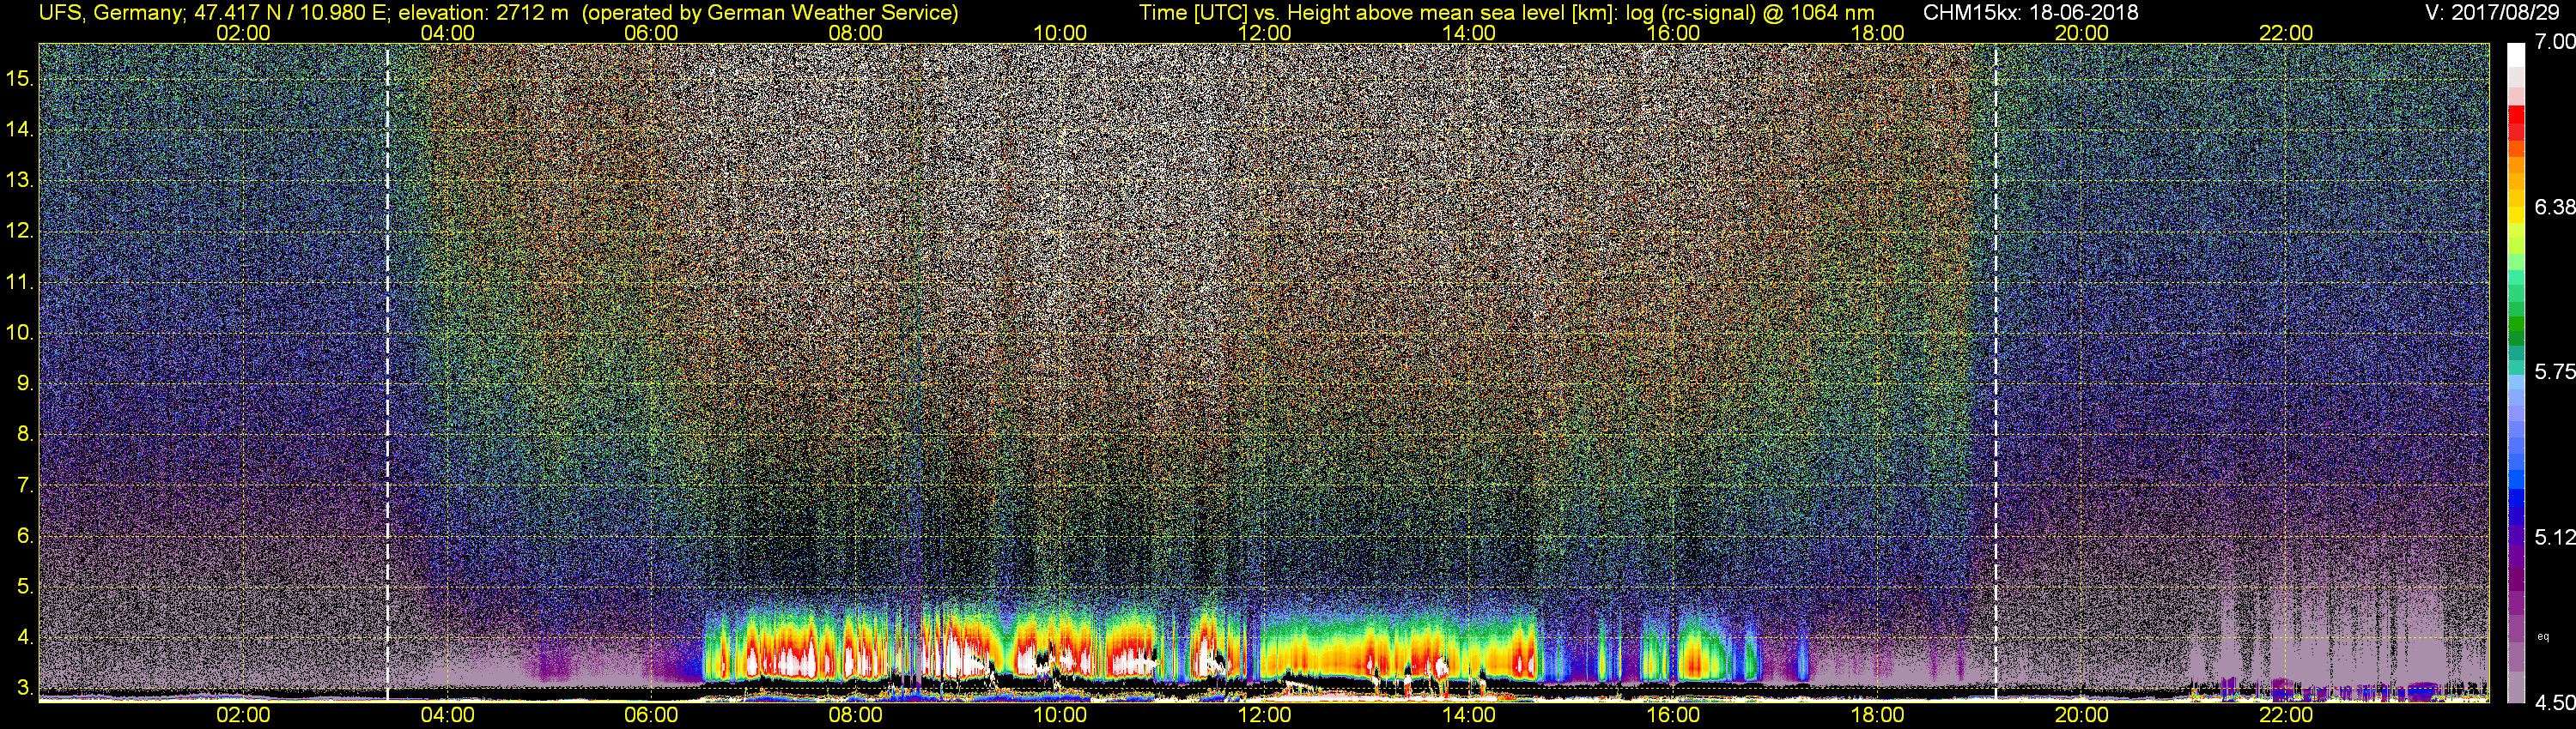Viewport: 2576px width, 729px height.
Task: Click the 18:00 label on the top axis
Action: click(1877, 32)
